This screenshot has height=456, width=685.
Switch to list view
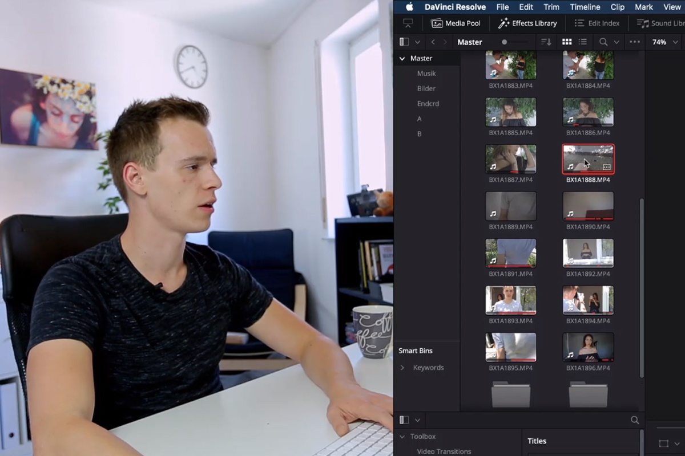click(583, 42)
